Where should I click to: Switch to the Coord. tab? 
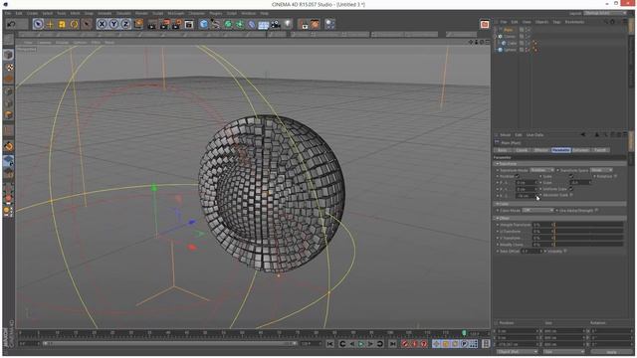point(522,150)
